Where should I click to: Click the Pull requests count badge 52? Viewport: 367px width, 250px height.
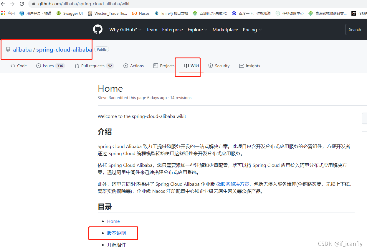(x=110, y=66)
